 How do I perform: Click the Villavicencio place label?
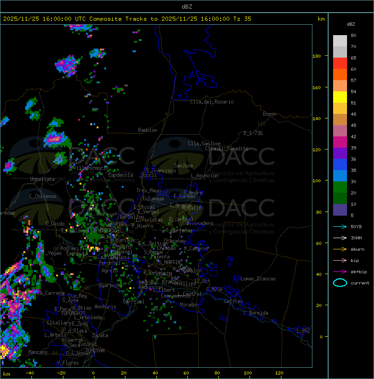91,168
